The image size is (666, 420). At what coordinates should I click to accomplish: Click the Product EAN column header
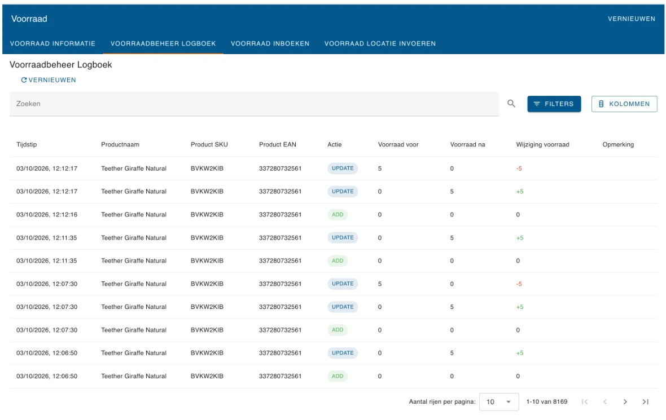[x=277, y=145]
